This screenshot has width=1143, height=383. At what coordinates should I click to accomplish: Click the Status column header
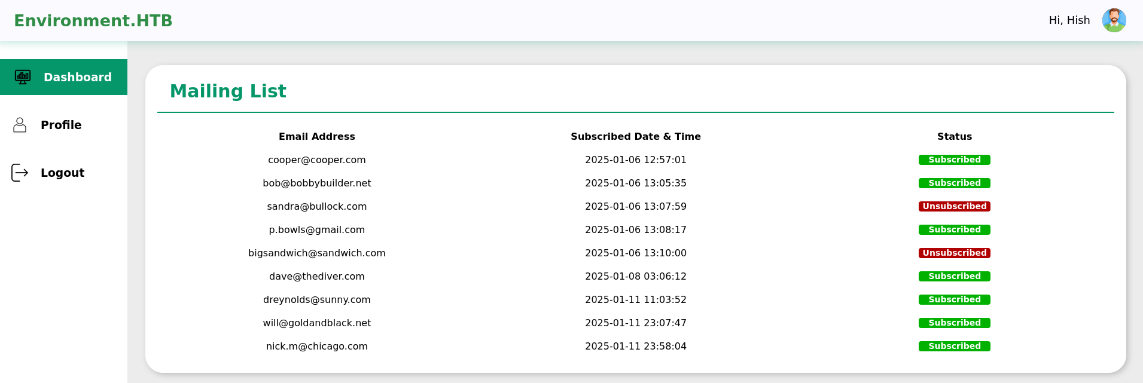pos(954,136)
